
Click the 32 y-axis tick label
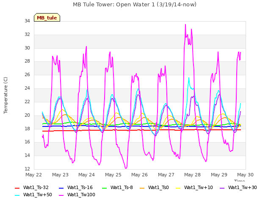click(27, 35)
